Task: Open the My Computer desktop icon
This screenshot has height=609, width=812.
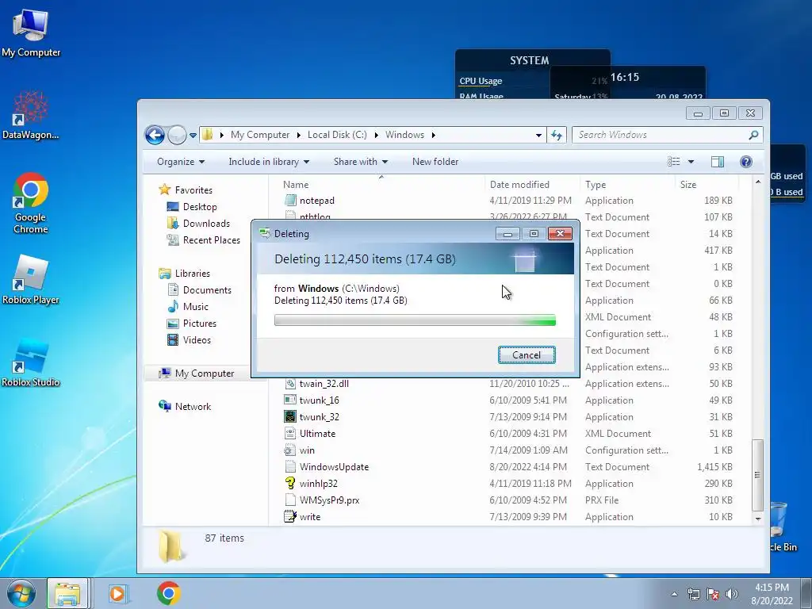Action: (x=31, y=33)
